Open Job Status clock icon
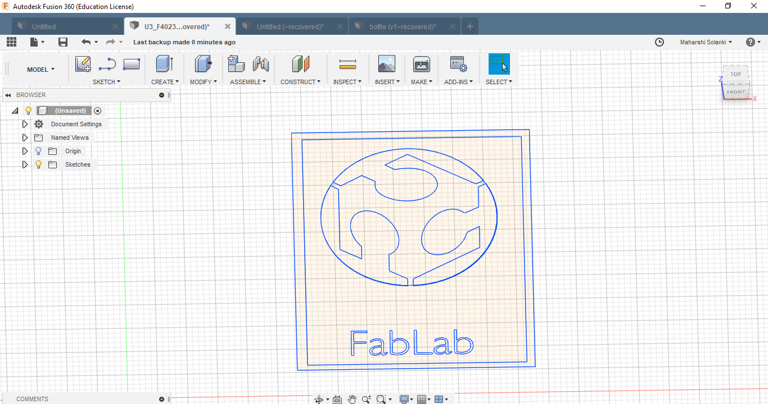 [x=659, y=42]
